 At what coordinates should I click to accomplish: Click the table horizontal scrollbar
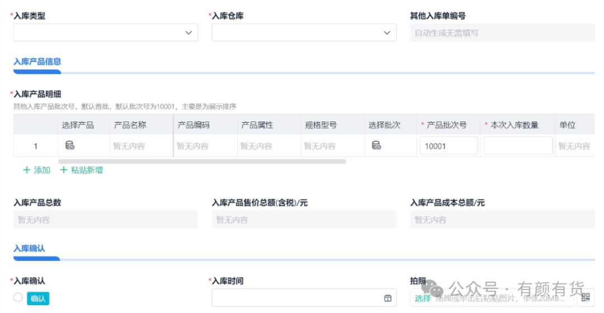pyautogui.click(x=201, y=161)
